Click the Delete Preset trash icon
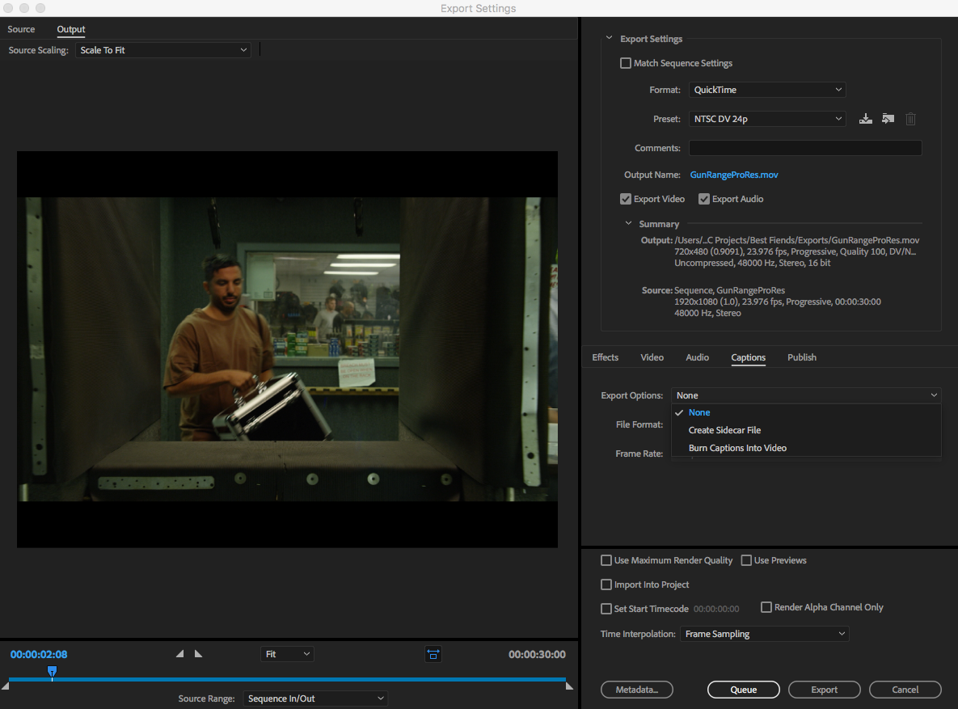The image size is (958, 709). (910, 119)
